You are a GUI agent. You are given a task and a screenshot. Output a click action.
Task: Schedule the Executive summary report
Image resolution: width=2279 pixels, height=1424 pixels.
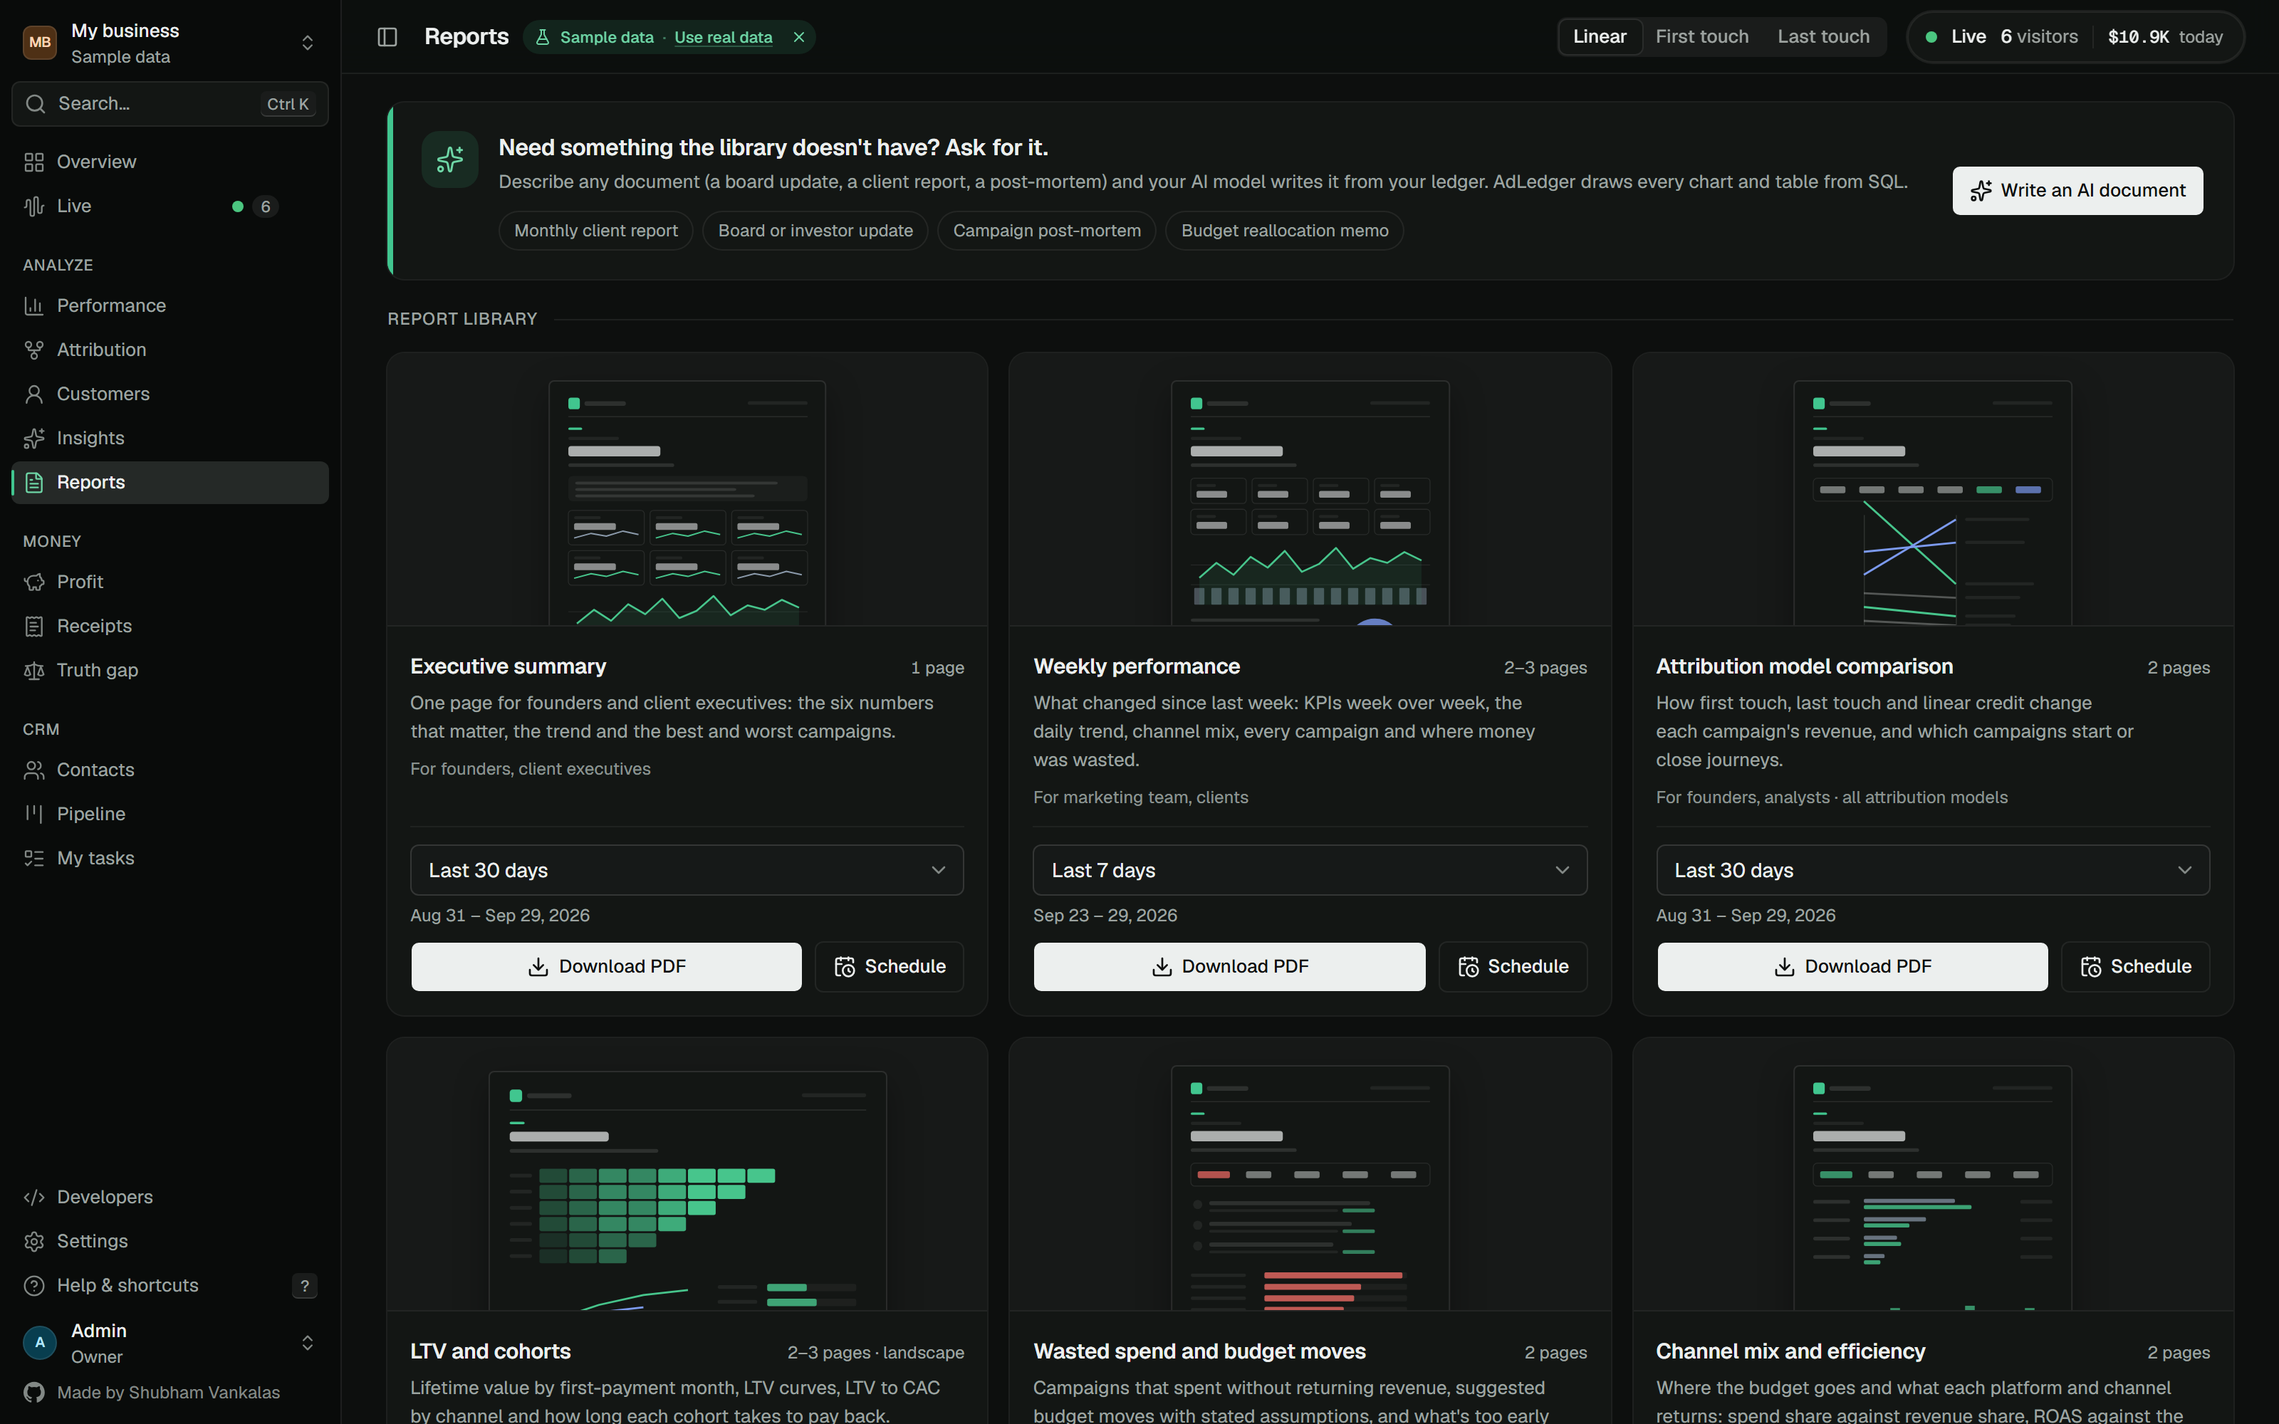coord(889,967)
